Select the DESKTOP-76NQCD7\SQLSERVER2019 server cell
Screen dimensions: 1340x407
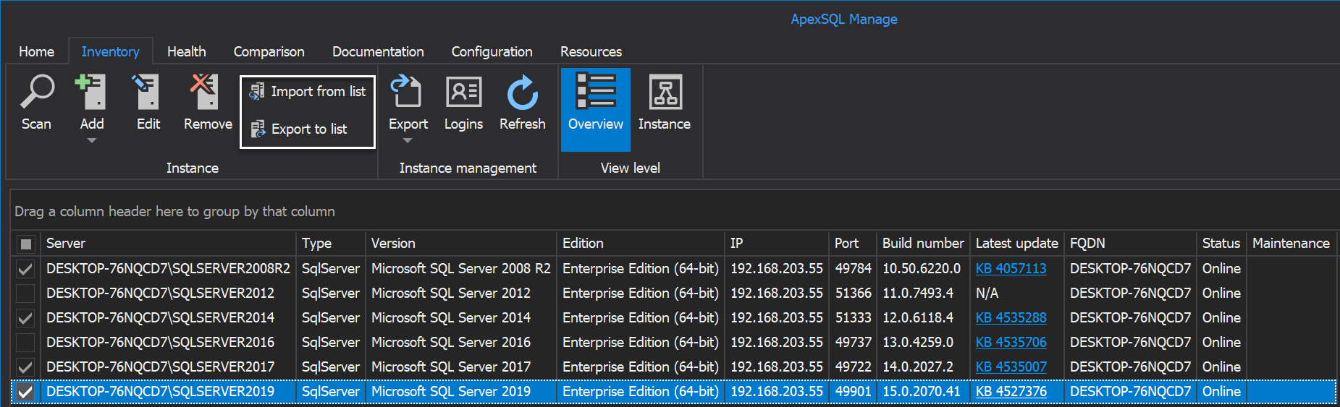[168, 391]
